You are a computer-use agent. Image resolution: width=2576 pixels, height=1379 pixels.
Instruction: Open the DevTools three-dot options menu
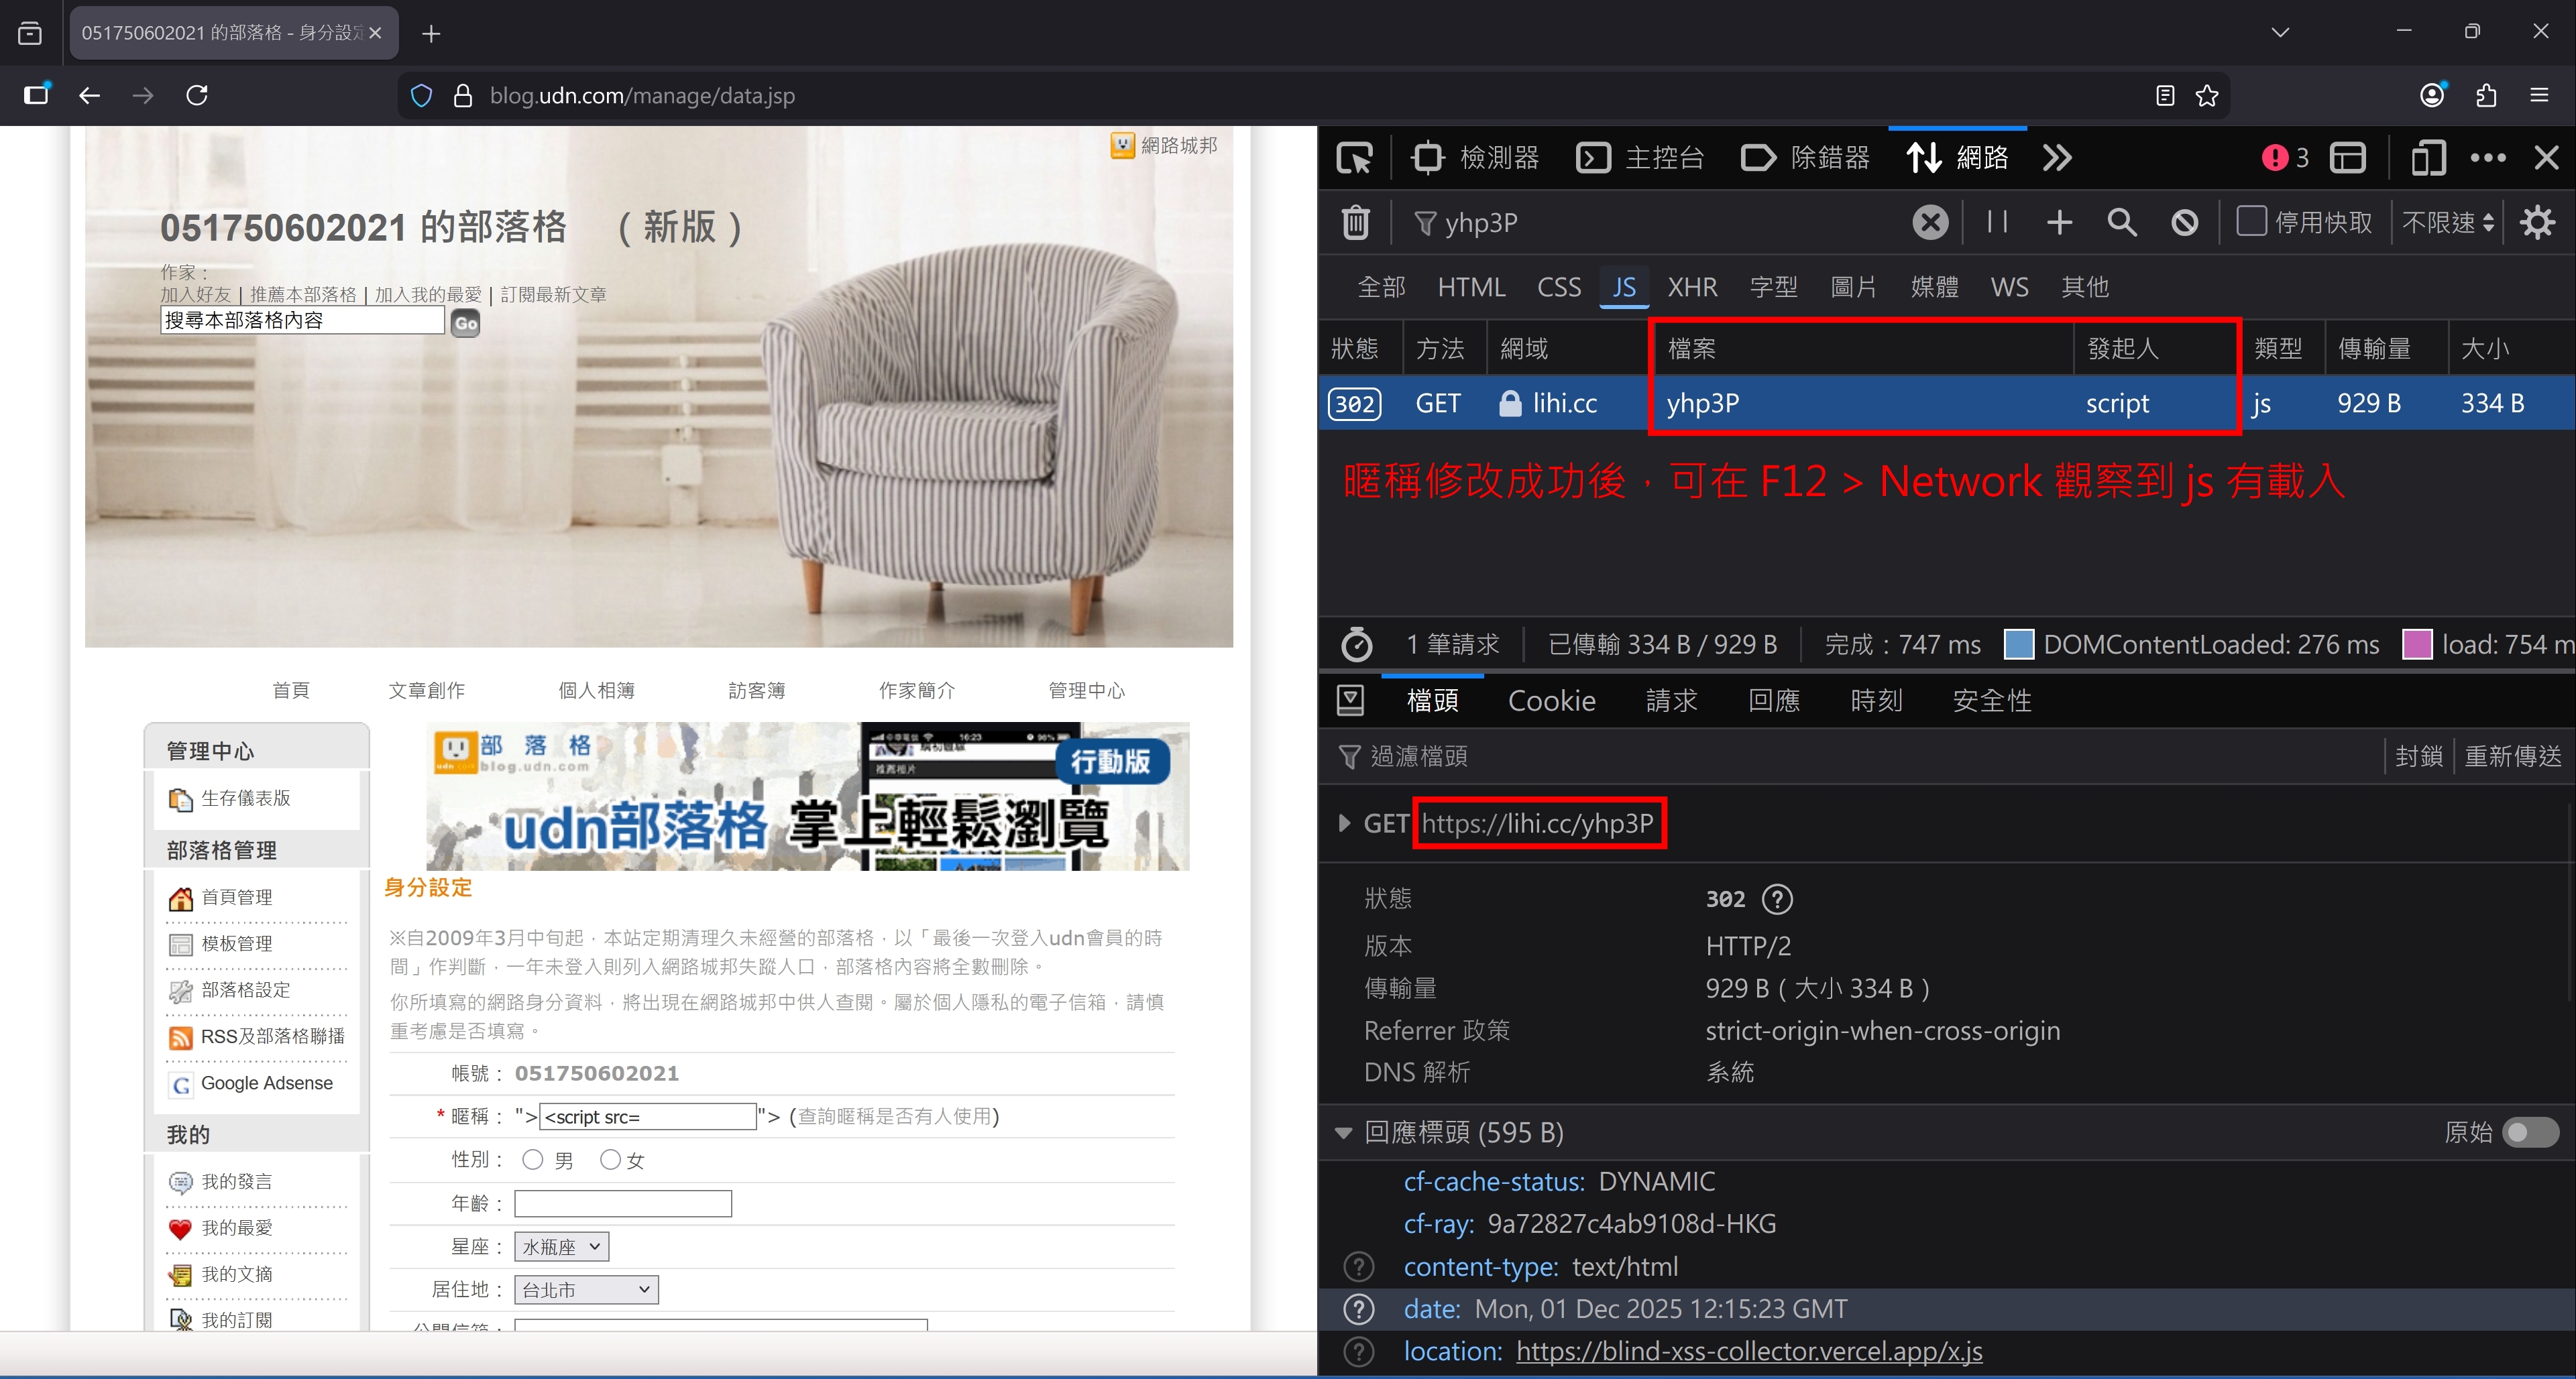2488,158
